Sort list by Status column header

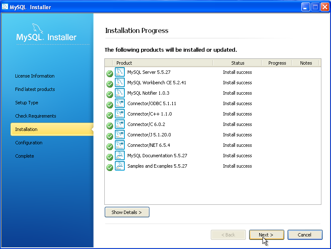(238, 63)
